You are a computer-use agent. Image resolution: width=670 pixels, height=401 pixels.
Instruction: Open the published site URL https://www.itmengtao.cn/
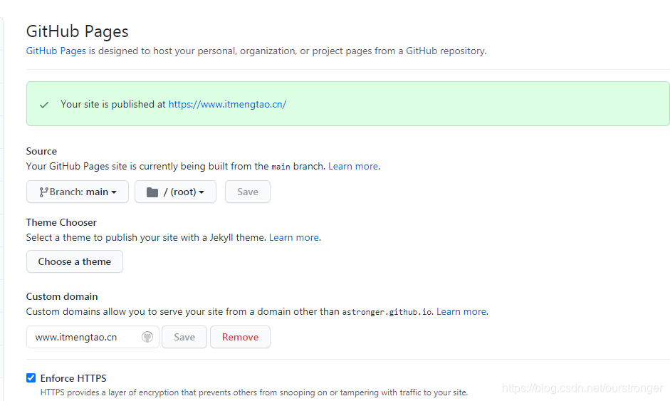(x=227, y=104)
